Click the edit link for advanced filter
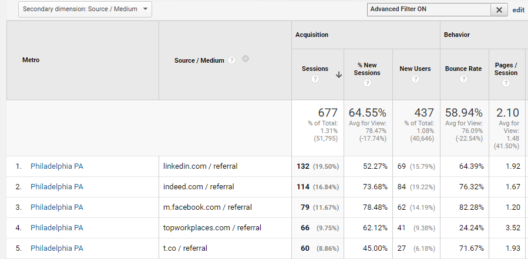Image resolution: width=528 pixels, height=259 pixels. [518, 10]
